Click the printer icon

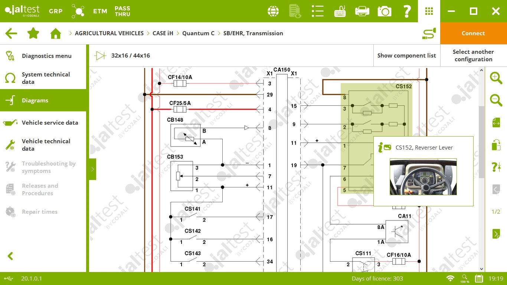coord(362,11)
